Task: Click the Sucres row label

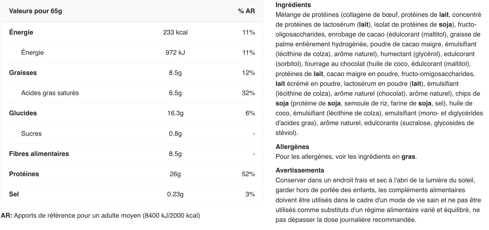Action: tap(31, 134)
